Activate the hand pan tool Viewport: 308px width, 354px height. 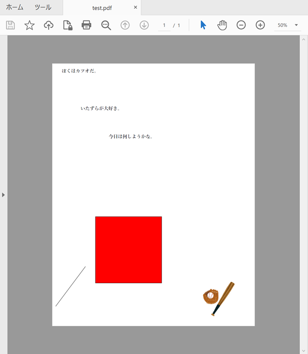tap(222, 25)
